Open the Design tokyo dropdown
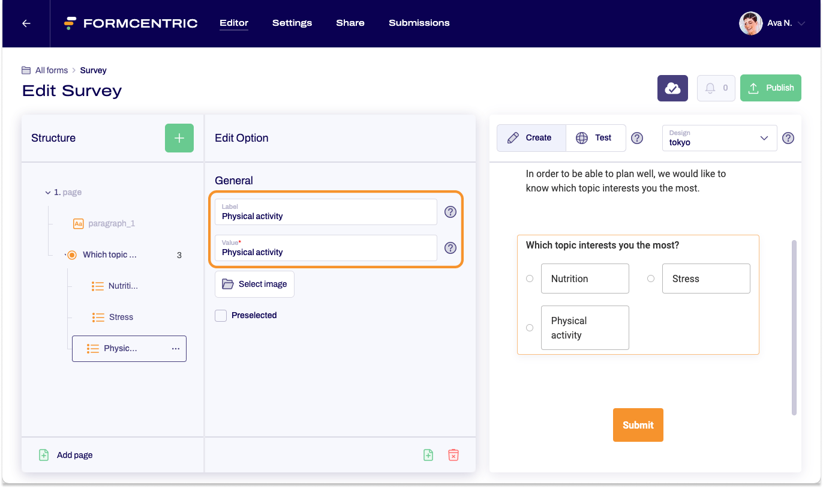 720,138
